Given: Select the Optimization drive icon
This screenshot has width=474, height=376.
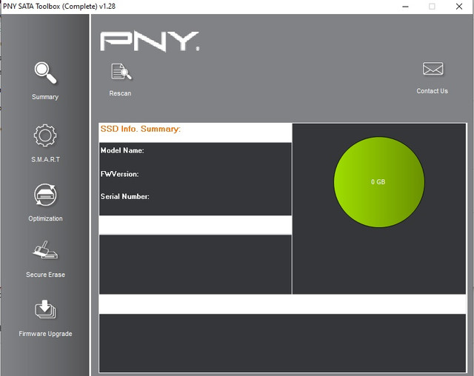Looking at the screenshot, I should 45,195.
